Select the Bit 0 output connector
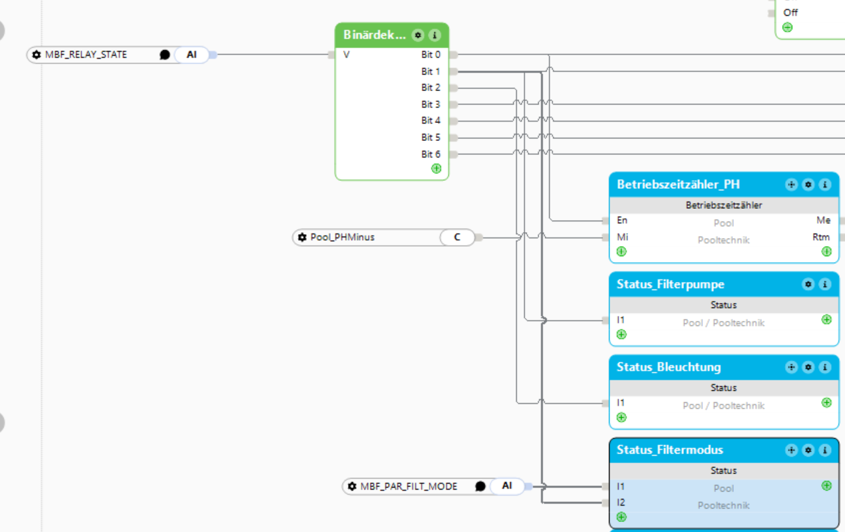 (453, 55)
